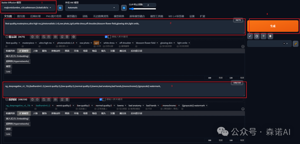Click into the positive prompt text area
The height and width of the screenshot is (144, 300).
(124, 27)
